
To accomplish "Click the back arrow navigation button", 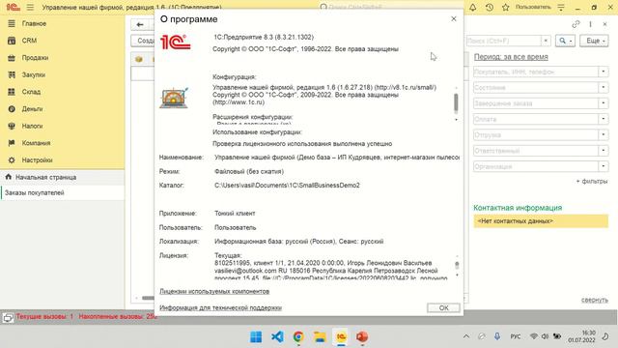I will coord(140,24).
